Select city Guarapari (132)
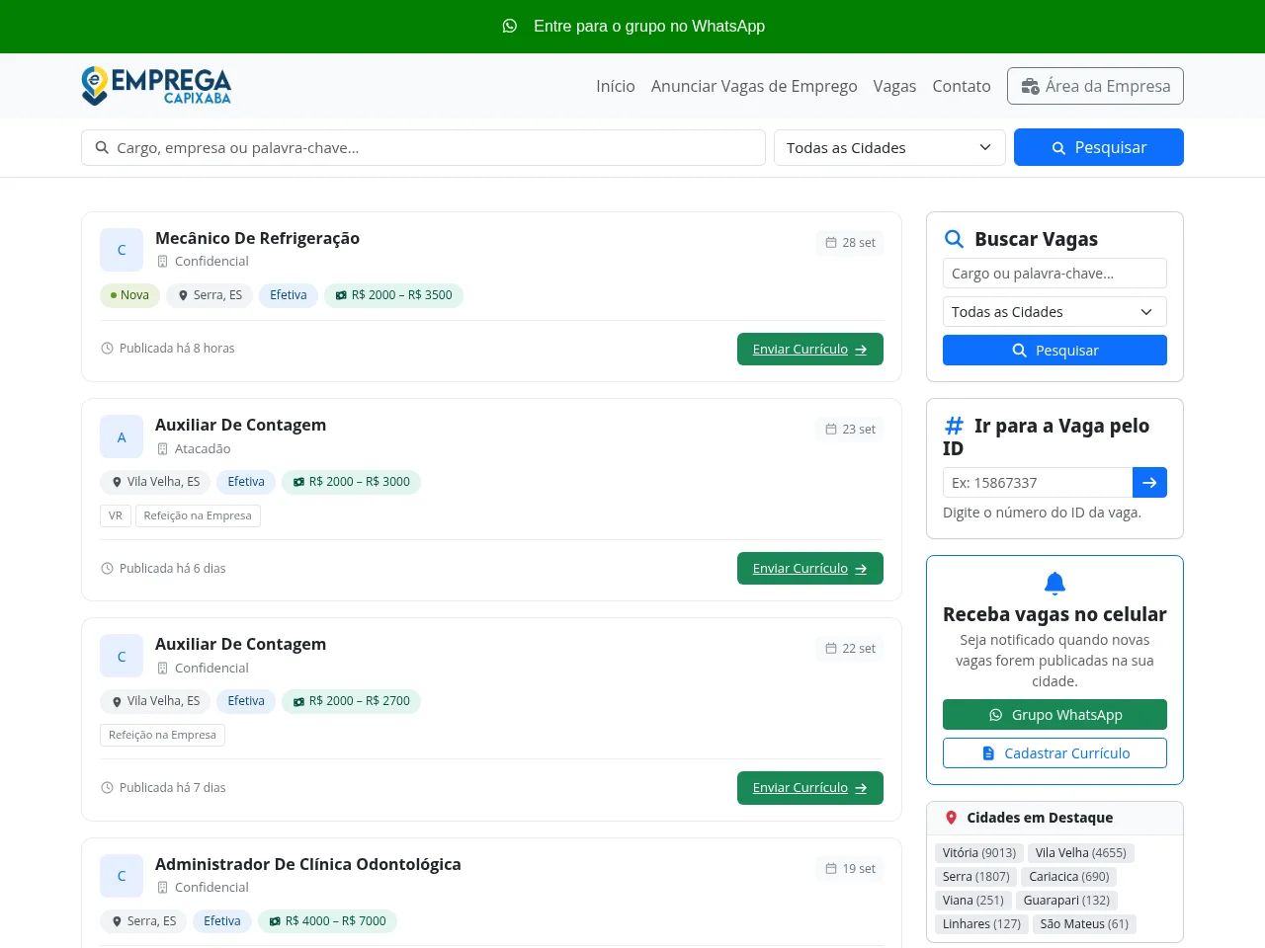 coord(1066,901)
